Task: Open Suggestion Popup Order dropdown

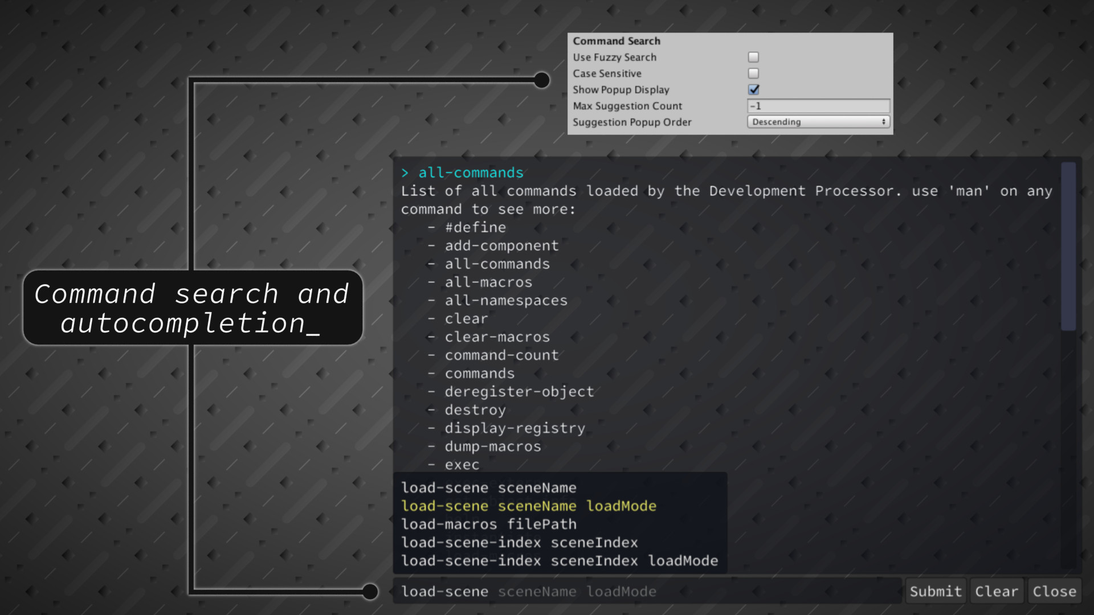Action: coord(818,122)
